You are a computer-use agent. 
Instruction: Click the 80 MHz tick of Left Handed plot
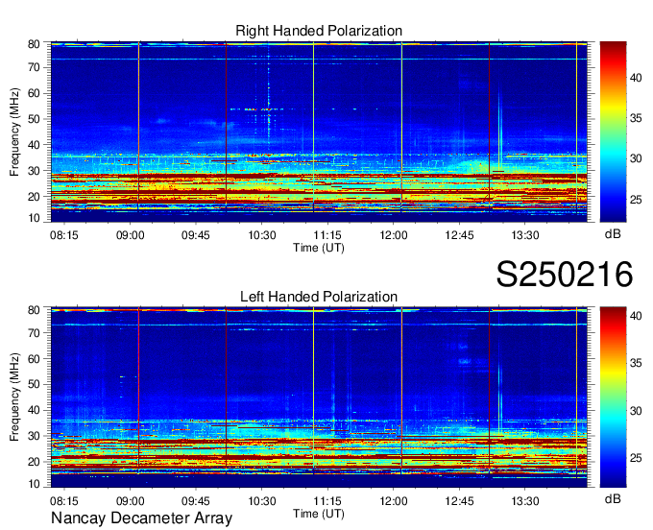pos(34,310)
